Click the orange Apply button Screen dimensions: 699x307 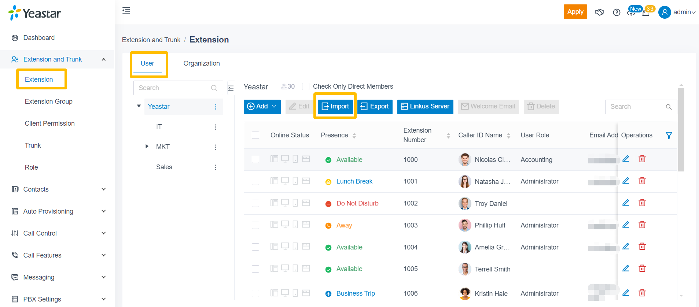[x=575, y=12]
